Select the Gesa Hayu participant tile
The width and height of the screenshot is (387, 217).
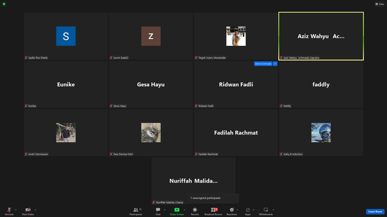pos(151,84)
